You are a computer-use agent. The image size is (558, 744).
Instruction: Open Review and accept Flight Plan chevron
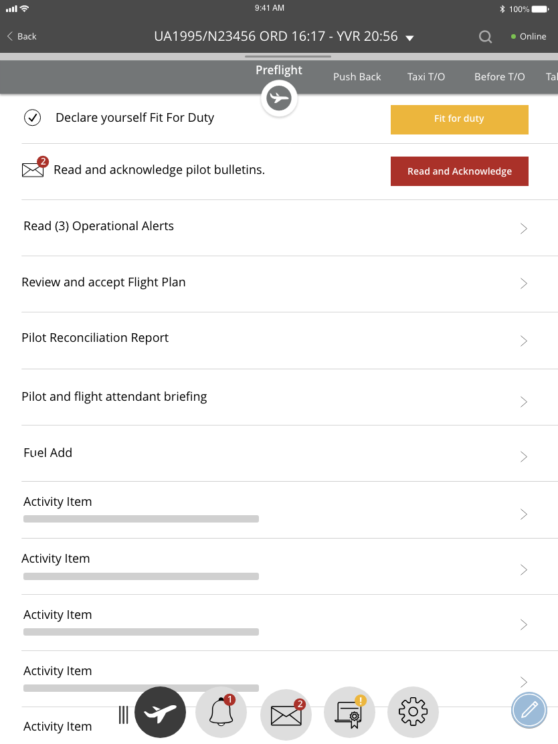[x=524, y=284]
